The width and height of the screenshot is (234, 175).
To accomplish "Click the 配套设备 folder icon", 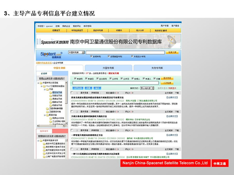I will (47, 115).
